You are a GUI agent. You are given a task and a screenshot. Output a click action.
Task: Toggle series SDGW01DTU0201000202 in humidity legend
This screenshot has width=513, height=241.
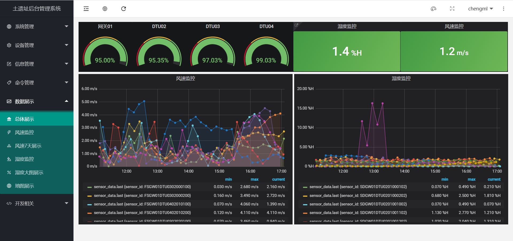358,196
